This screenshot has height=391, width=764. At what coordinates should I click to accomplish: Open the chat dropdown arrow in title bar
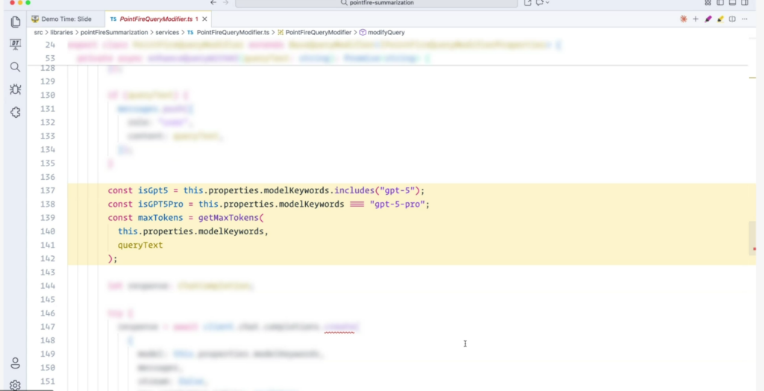(x=547, y=3)
